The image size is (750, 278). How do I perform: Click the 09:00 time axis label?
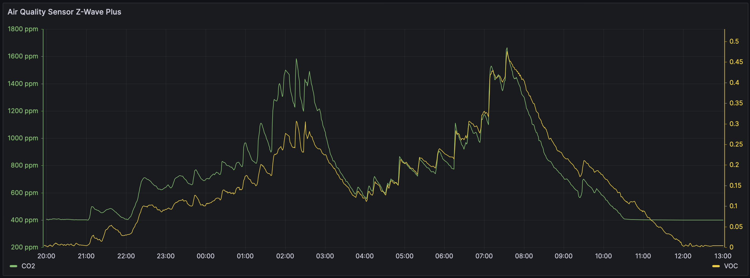(x=564, y=256)
